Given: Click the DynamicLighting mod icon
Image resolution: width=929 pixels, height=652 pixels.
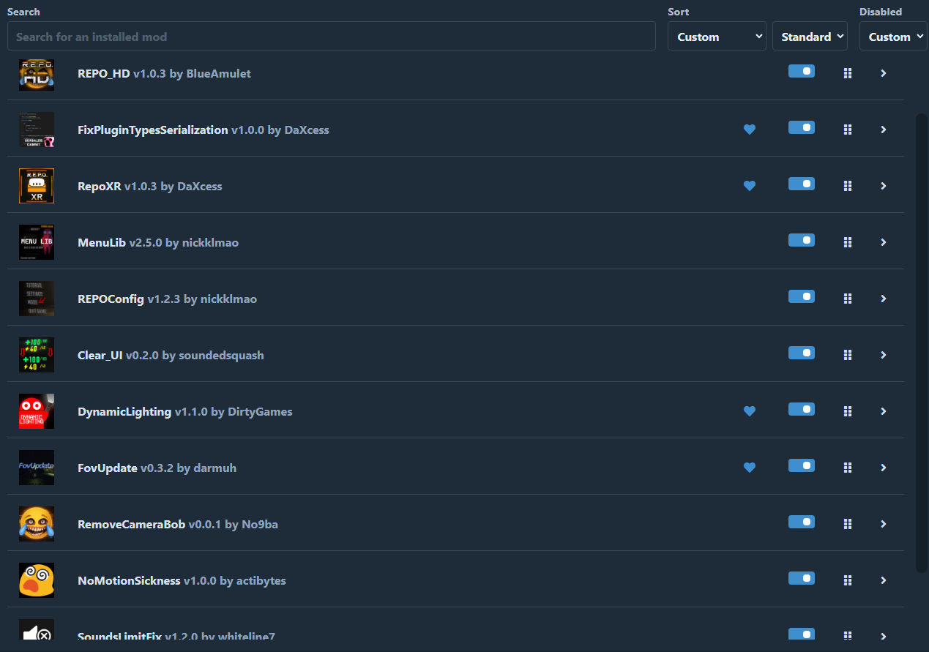Looking at the screenshot, I should pos(37,412).
